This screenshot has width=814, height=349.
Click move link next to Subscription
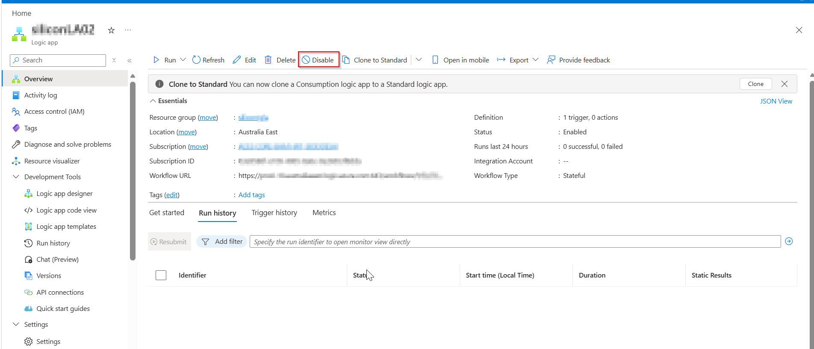pyautogui.click(x=198, y=146)
